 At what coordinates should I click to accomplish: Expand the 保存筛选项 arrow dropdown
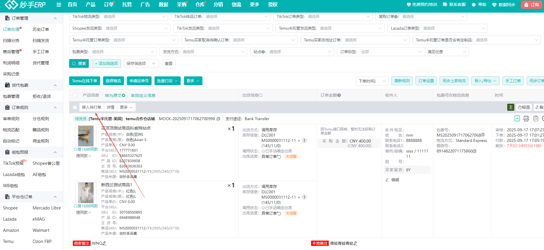(154, 63)
